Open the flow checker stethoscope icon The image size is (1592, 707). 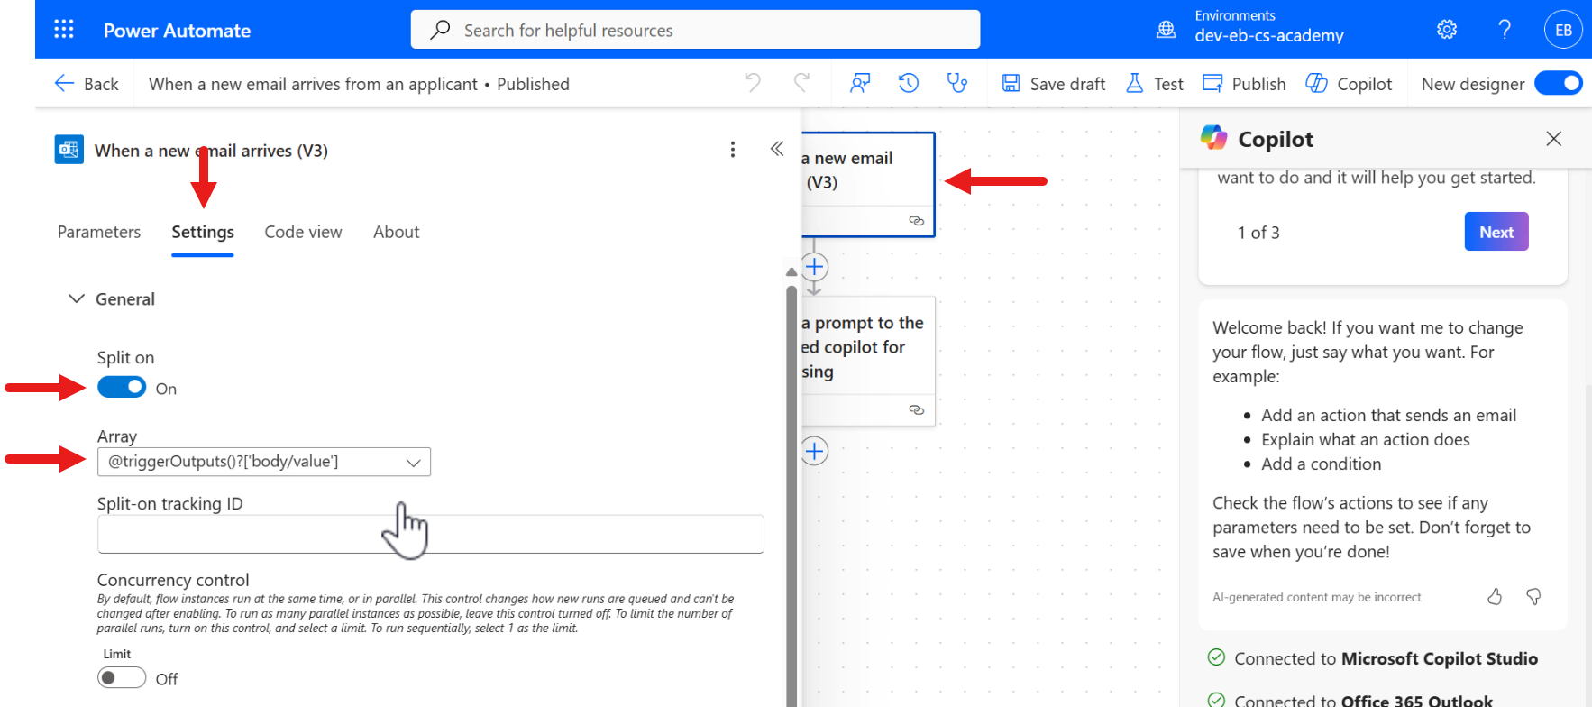click(x=956, y=84)
